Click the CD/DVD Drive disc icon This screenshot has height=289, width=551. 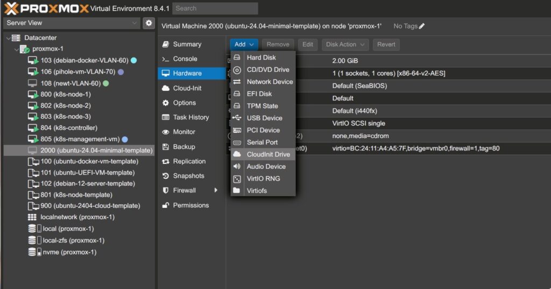(x=237, y=70)
